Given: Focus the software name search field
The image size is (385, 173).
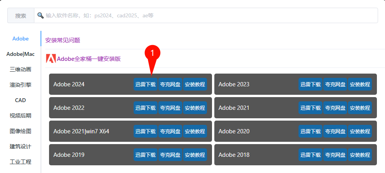Looking at the screenshot, I should [x=206, y=16].
